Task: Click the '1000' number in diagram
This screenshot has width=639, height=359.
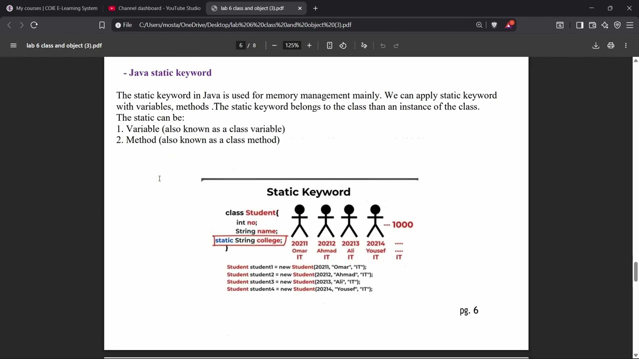Action: click(x=402, y=225)
